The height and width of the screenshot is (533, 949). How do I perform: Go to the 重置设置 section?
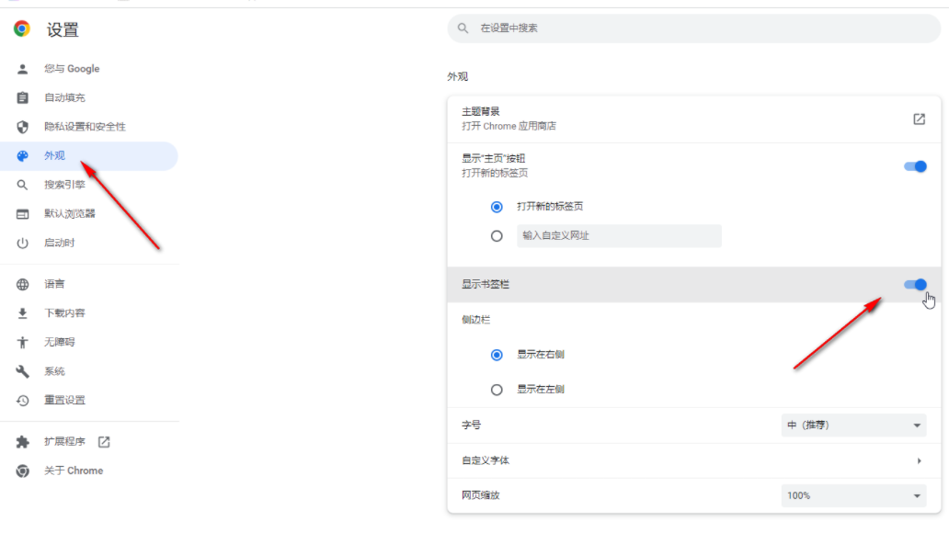[x=64, y=401]
